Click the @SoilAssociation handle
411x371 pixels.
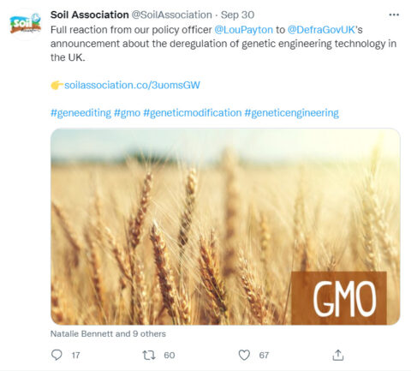pyautogui.click(x=171, y=15)
